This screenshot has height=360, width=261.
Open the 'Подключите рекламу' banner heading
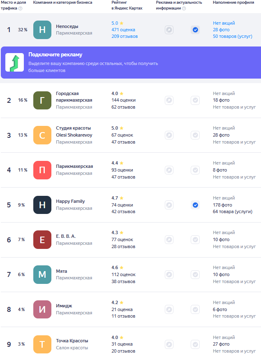(x=55, y=55)
